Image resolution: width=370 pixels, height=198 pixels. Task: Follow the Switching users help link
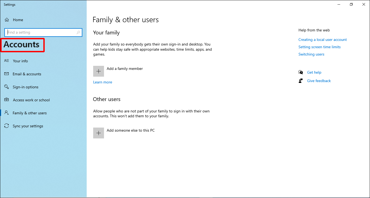point(311,54)
